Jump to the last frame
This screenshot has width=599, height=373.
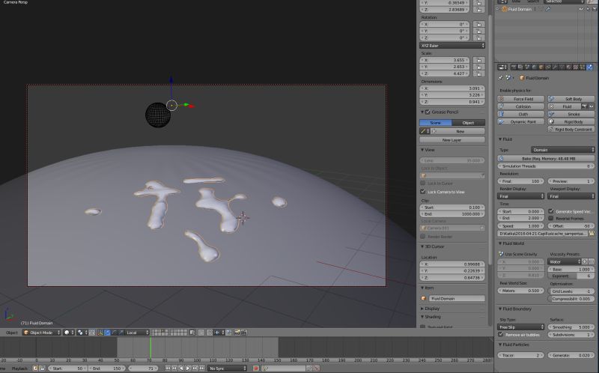(x=201, y=369)
